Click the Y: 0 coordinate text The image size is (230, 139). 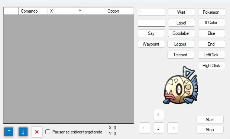[112, 134]
